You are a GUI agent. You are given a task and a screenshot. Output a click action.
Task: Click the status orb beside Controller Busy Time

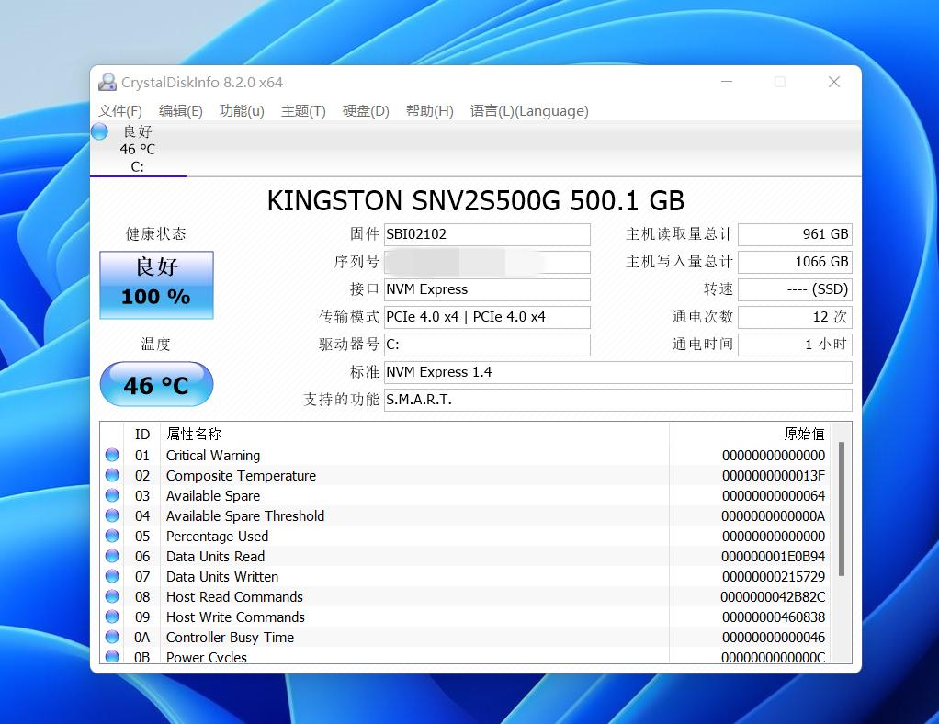(x=112, y=637)
